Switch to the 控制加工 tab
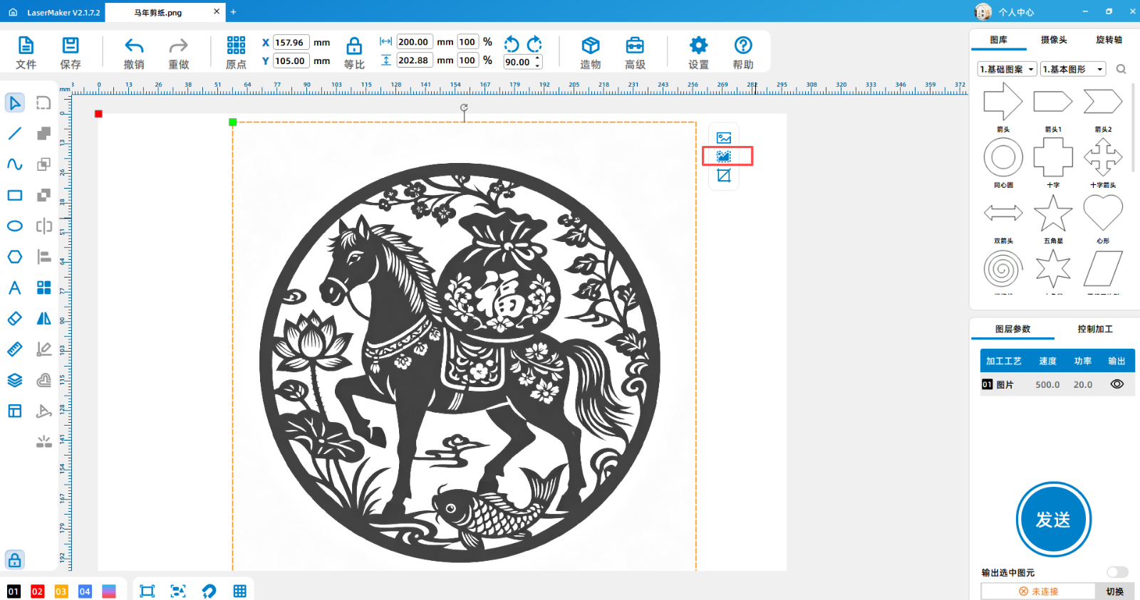This screenshot has width=1140, height=600. click(1094, 329)
